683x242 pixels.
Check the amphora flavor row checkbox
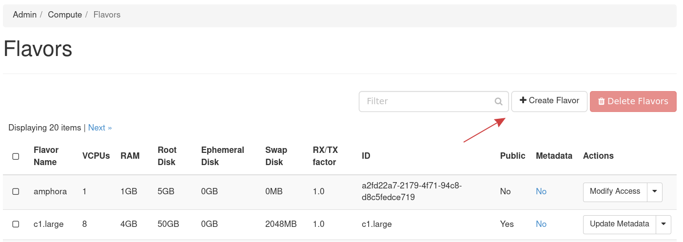point(16,192)
